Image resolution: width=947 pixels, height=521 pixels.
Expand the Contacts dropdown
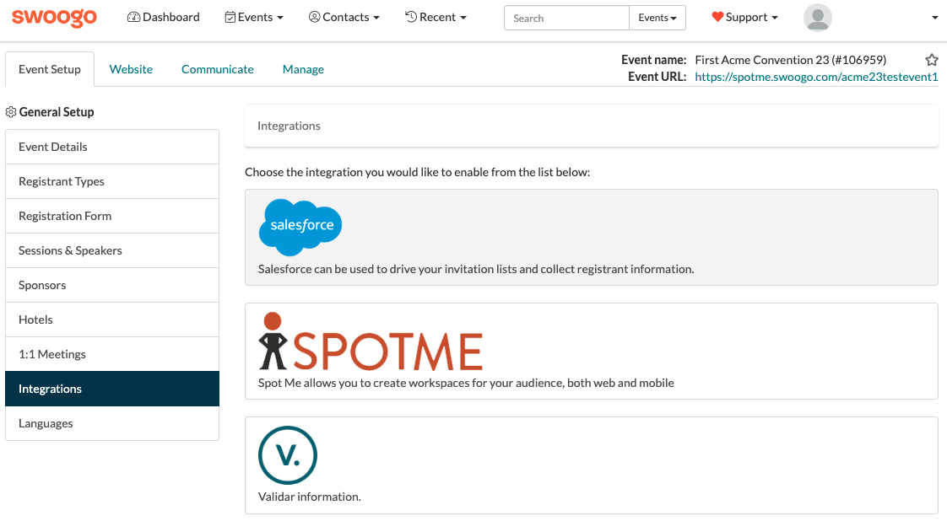pyautogui.click(x=344, y=16)
